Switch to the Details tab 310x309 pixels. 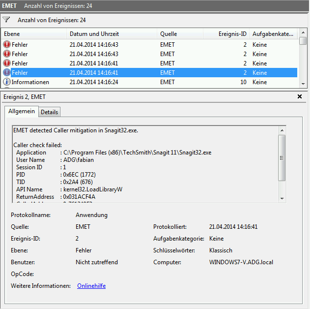tap(49, 112)
